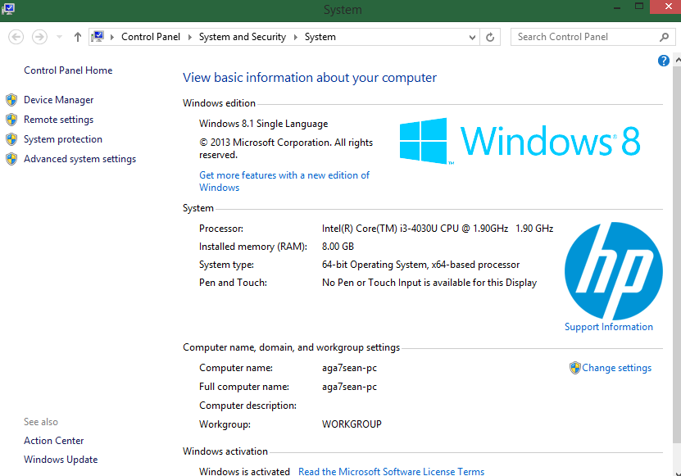The image size is (681, 476).
Task: Expand the arrow after Control Panel breadcrumb
Action: (189, 37)
